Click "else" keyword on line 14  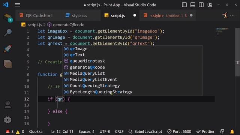57,111
